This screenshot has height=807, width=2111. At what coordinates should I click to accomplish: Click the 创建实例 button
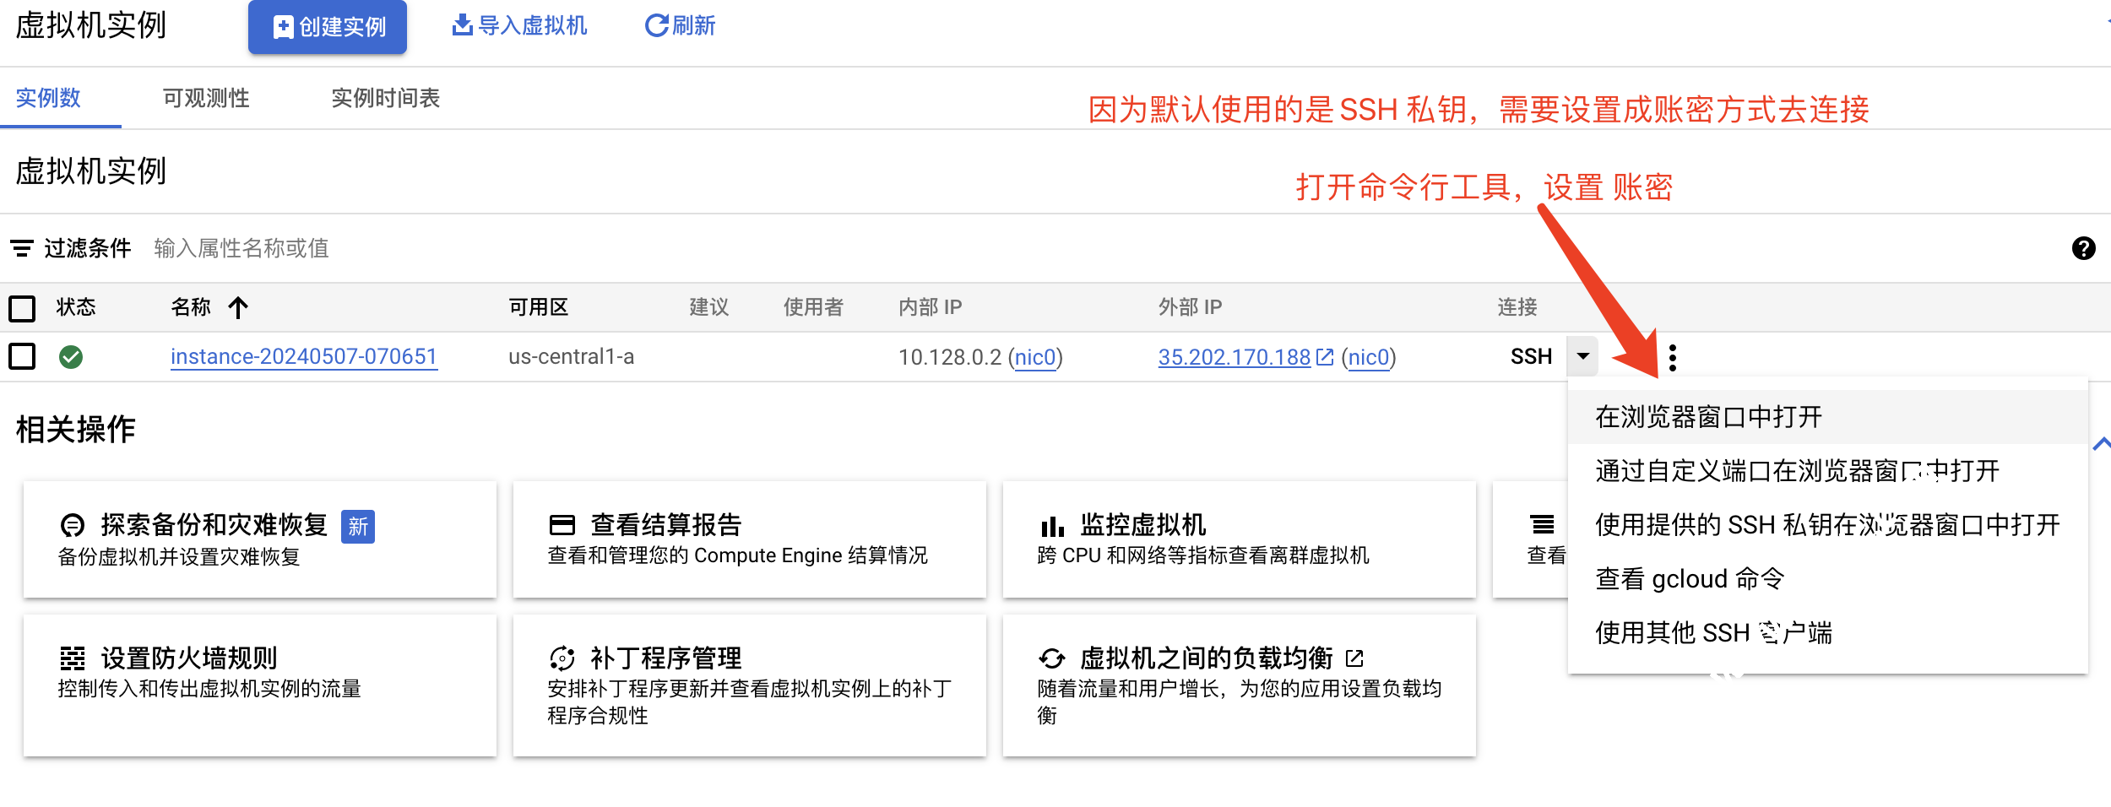(328, 27)
